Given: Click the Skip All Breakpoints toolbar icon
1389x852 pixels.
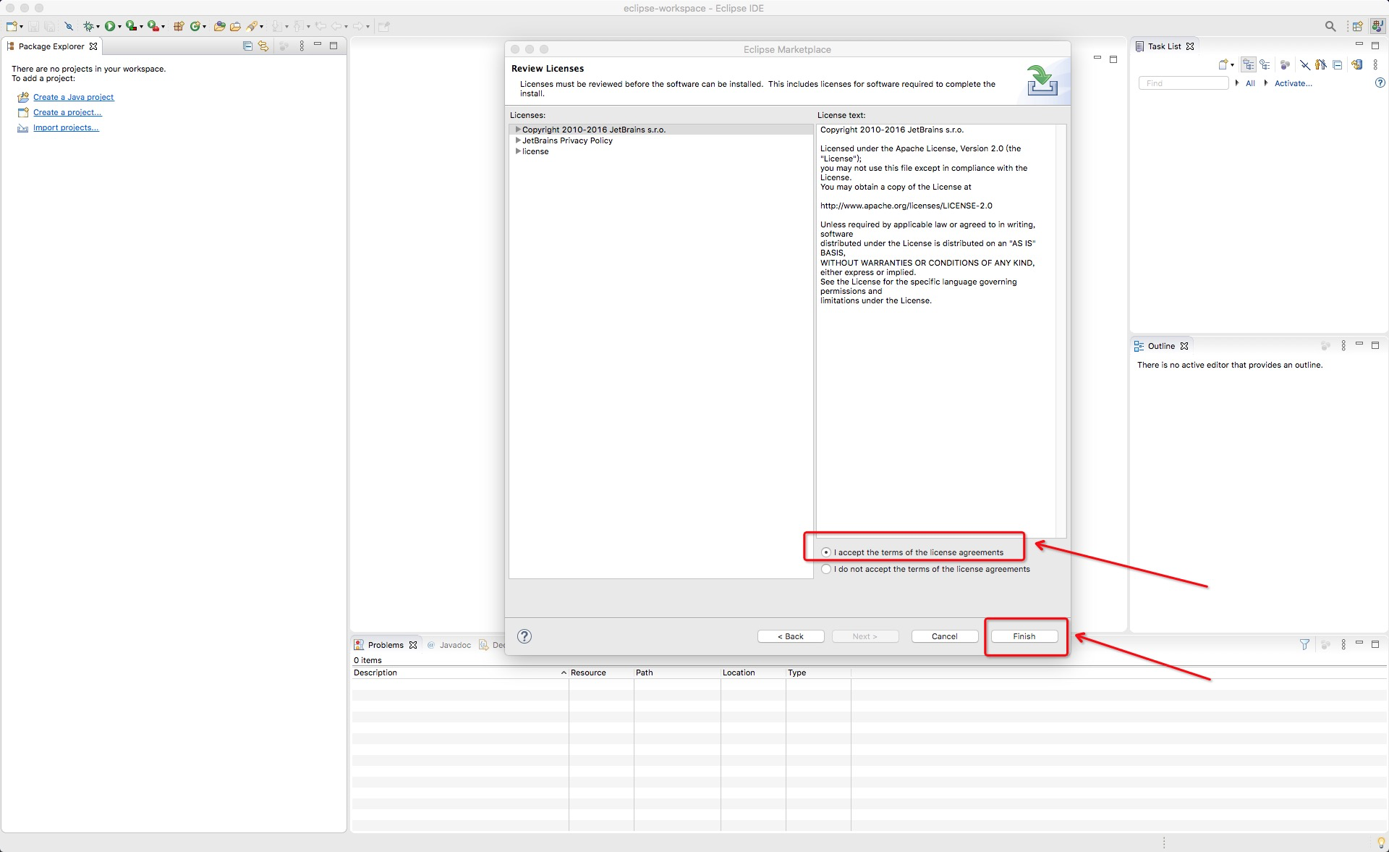Looking at the screenshot, I should 69,26.
